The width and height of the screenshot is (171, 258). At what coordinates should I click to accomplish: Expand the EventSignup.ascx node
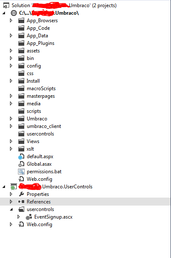[18, 217]
